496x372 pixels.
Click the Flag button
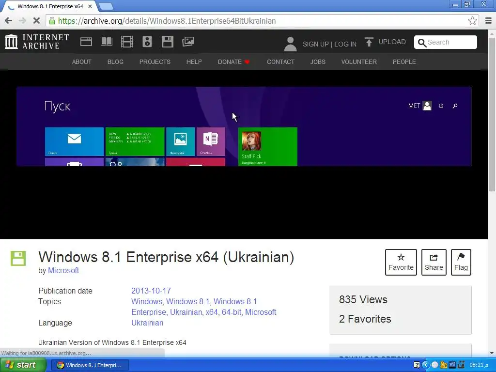click(461, 262)
